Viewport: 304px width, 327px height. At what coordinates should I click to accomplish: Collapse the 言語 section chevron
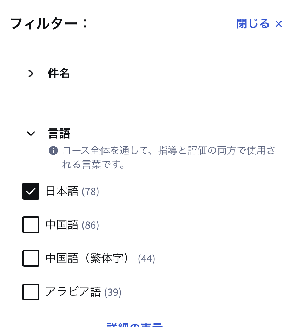tap(31, 133)
